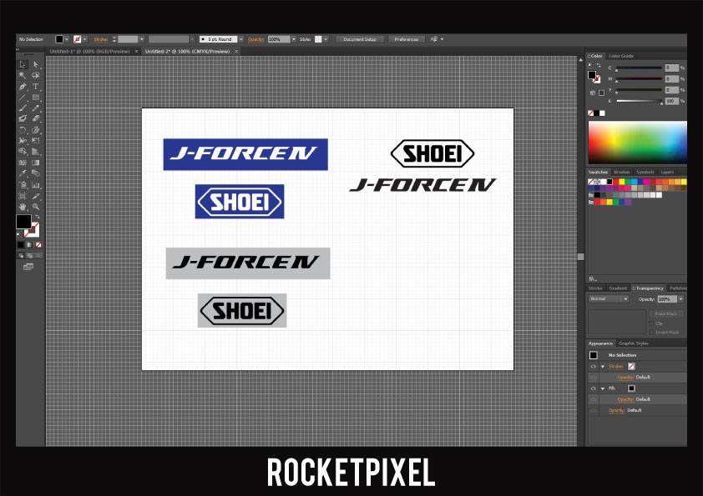Set toolbox paint mode to Color

pyautogui.click(x=21, y=245)
